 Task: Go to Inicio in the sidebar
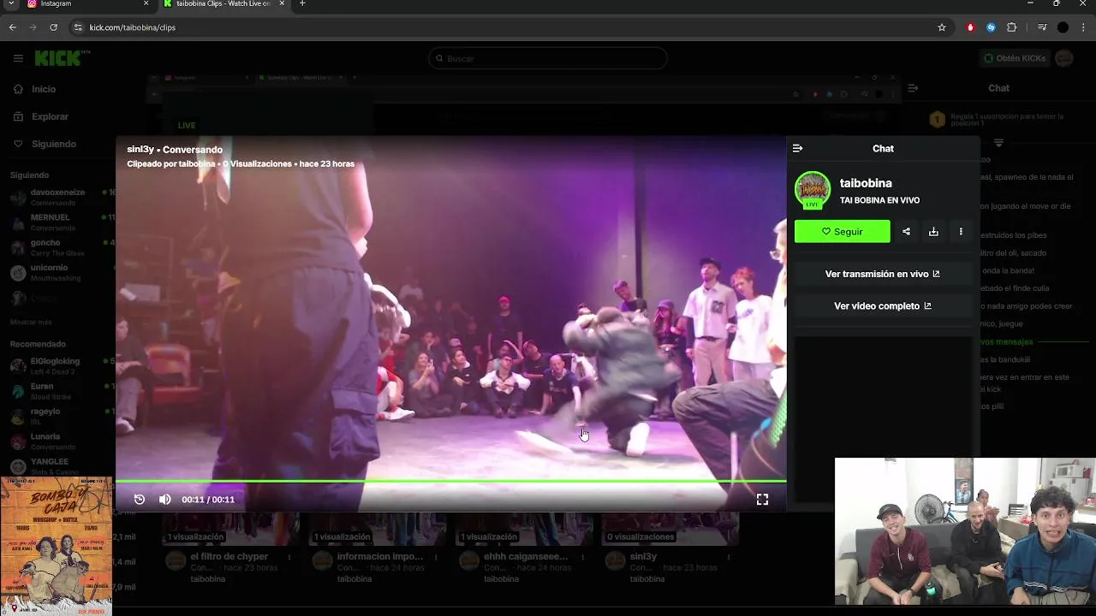click(x=43, y=89)
